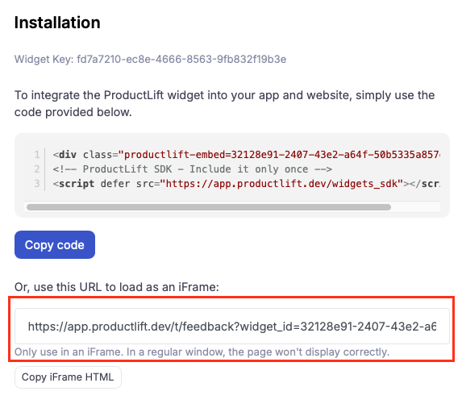Screen dimensions: 462x408
Task: Click the ProductLift SDK comment line
Action: pos(193,169)
